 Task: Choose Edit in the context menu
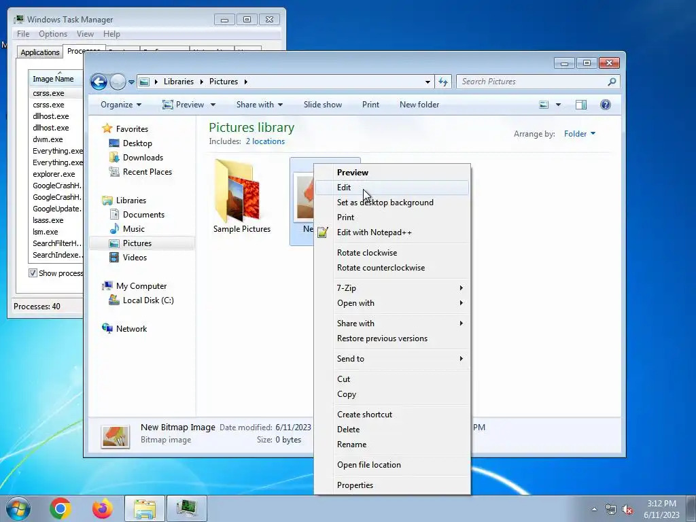click(392, 188)
